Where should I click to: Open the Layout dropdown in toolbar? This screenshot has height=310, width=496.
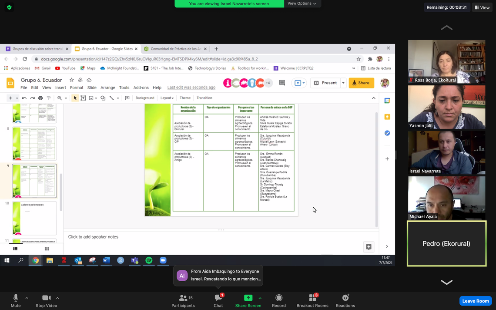point(167,98)
